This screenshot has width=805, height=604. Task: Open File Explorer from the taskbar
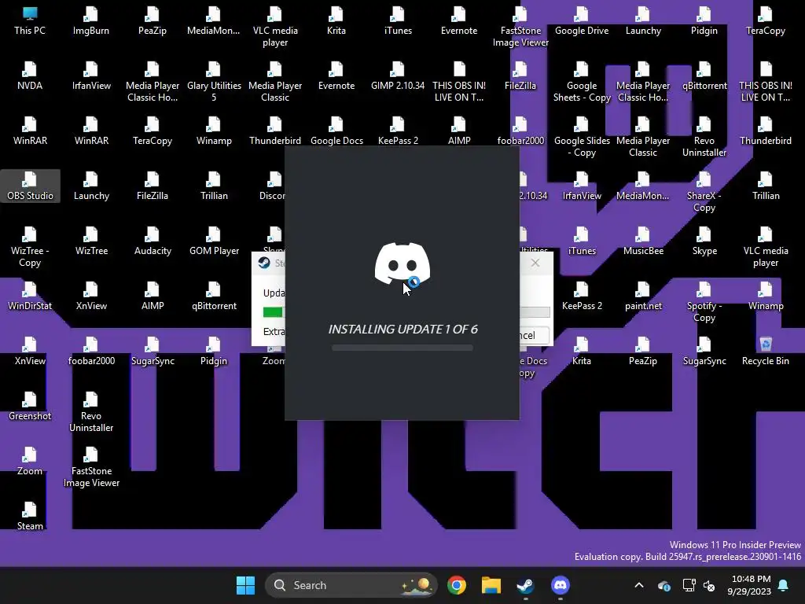coord(491,585)
